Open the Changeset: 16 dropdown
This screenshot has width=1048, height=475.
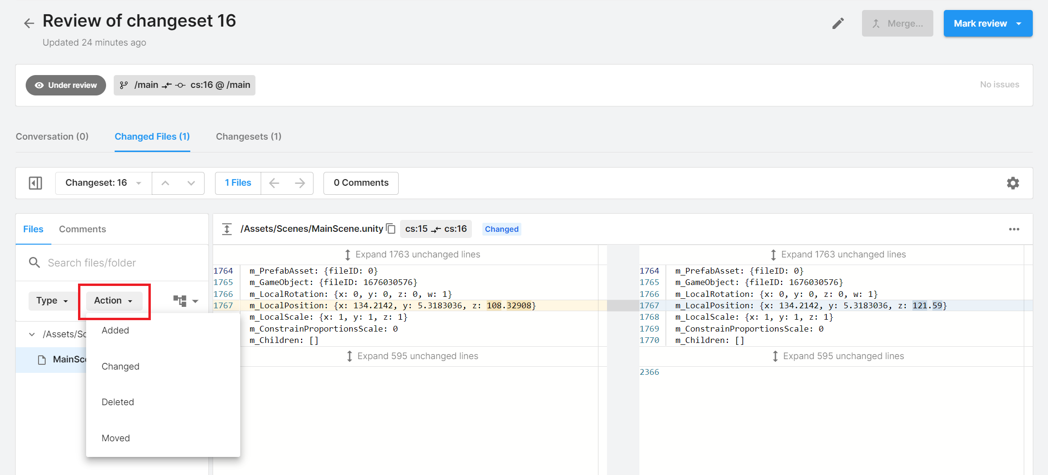pos(103,183)
